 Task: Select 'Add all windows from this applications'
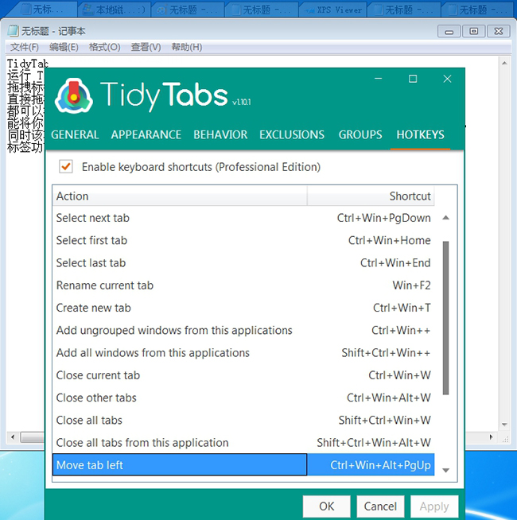point(243,353)
